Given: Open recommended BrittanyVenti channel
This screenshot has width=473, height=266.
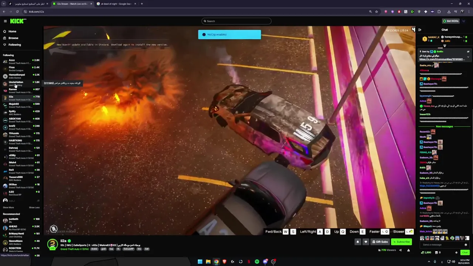Looking at the screenshot, I should tap(21, 235).
